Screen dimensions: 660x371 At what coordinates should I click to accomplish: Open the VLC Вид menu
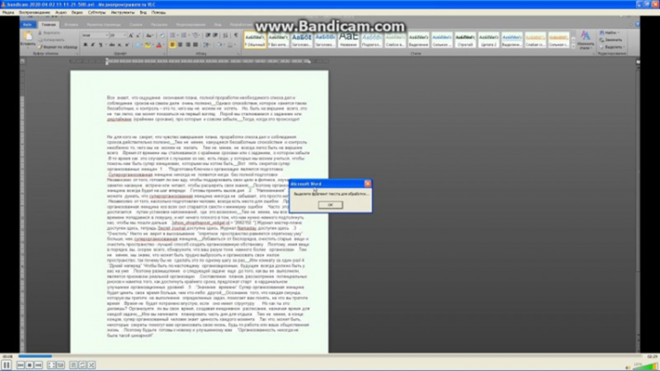click(143, 13)
